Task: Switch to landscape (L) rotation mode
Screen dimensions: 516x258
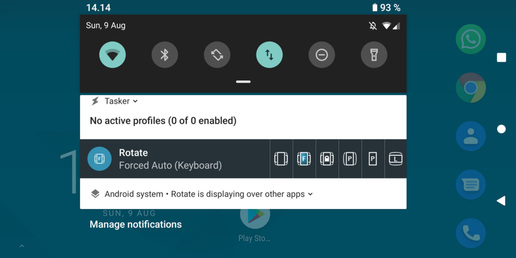Action: [395, 159]
